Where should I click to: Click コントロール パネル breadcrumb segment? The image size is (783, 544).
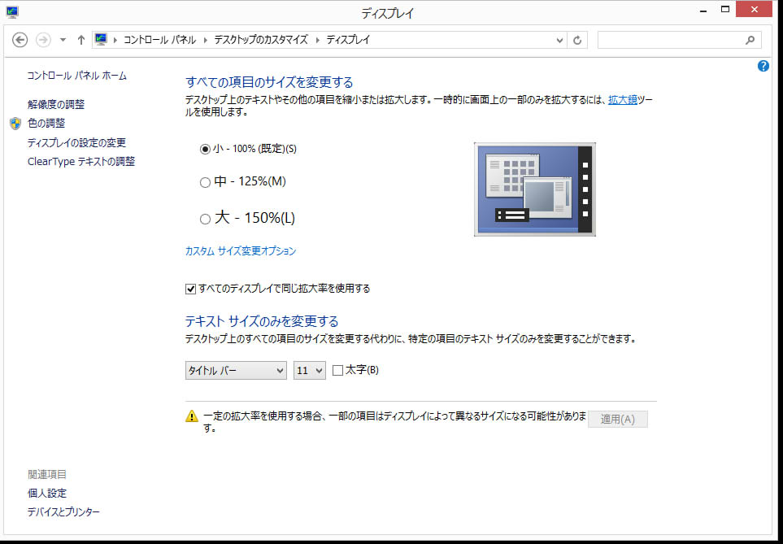[160, 41]
